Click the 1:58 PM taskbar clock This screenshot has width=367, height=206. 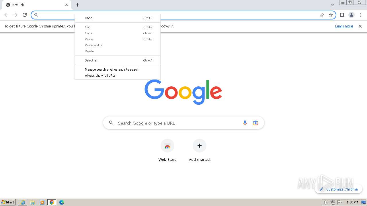[x=352, y=202]
